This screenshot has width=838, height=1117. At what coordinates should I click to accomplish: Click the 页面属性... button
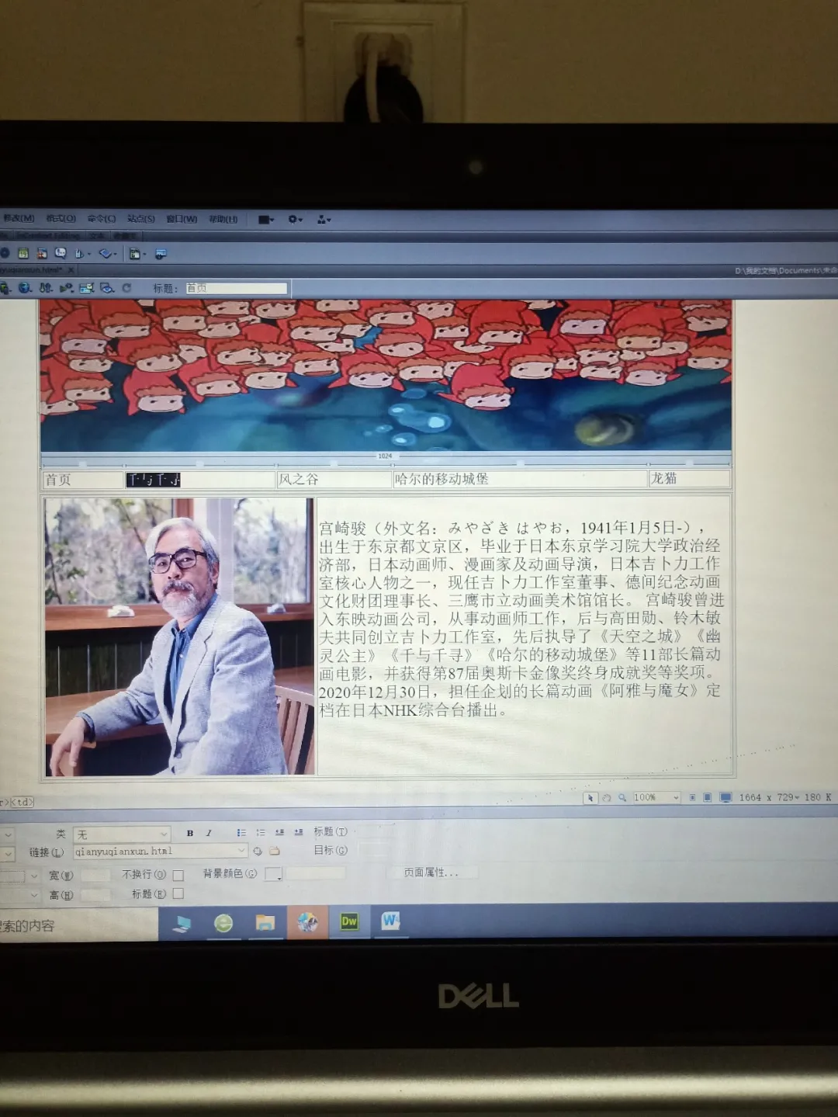pos(431,872)
